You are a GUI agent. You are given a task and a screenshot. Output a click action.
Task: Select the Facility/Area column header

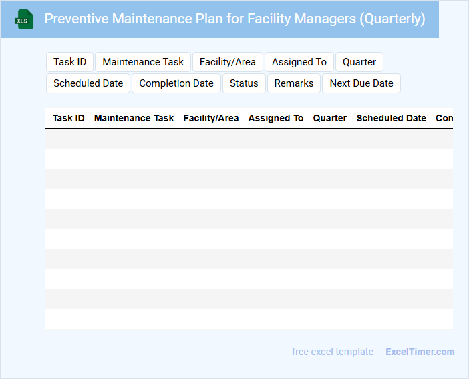point(211,118)
